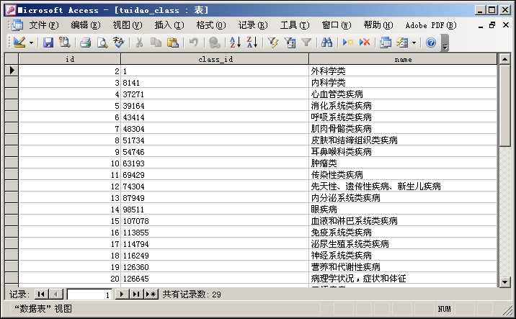Restore the inner table document window

point(492,25)
